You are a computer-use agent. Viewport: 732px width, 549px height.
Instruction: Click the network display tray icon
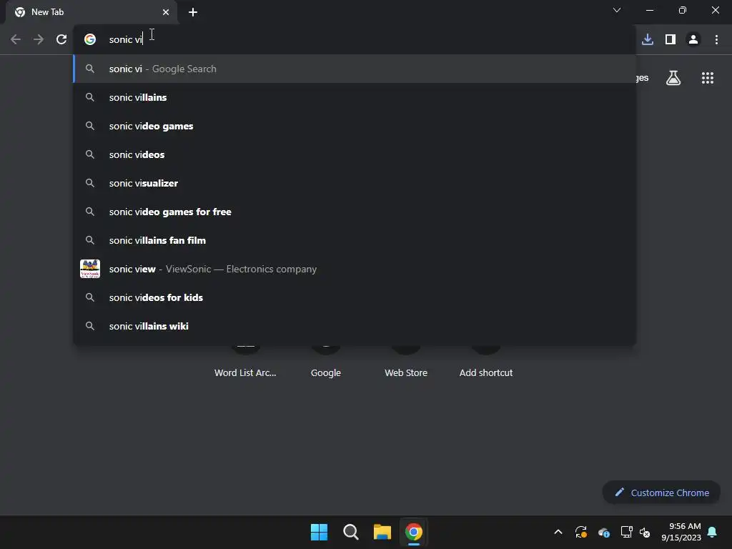tap(626, 532)
